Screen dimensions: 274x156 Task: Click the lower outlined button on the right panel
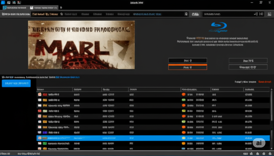pos(248,67)
